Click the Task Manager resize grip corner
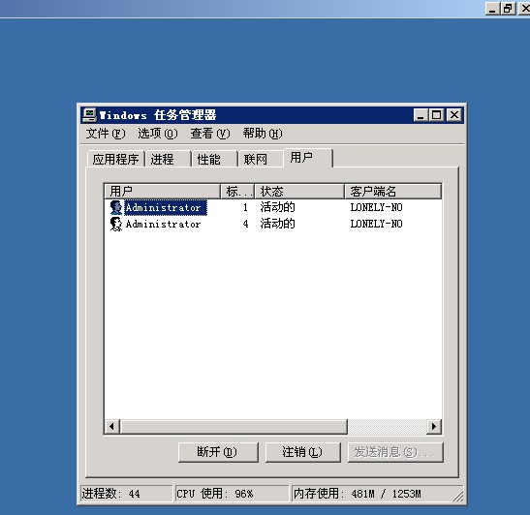Image resolution: width=530 pixels, height=515 pixels. tap(458, 497)
